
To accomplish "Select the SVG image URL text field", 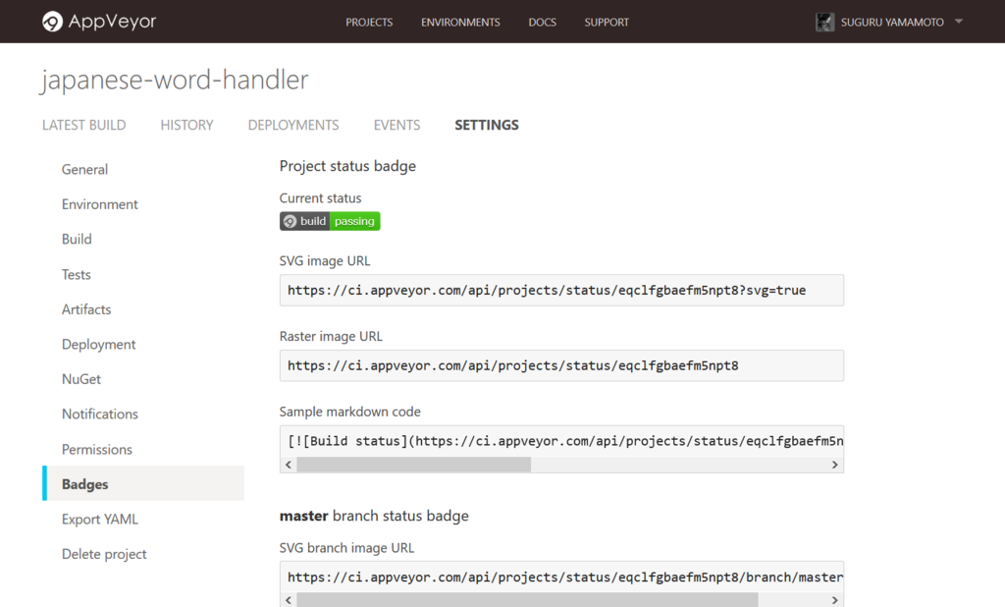I will click(x=561, y=290).
